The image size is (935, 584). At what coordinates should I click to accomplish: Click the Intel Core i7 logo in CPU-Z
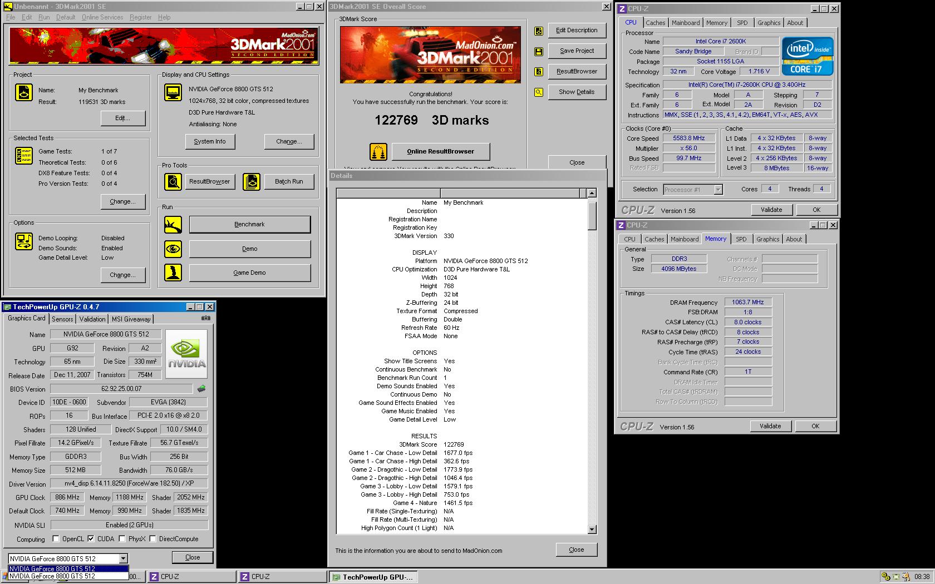point(808,56)
